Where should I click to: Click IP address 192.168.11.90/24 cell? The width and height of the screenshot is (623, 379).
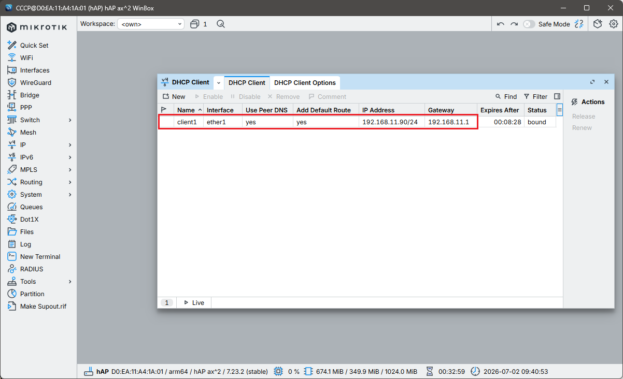coord(392,122)
